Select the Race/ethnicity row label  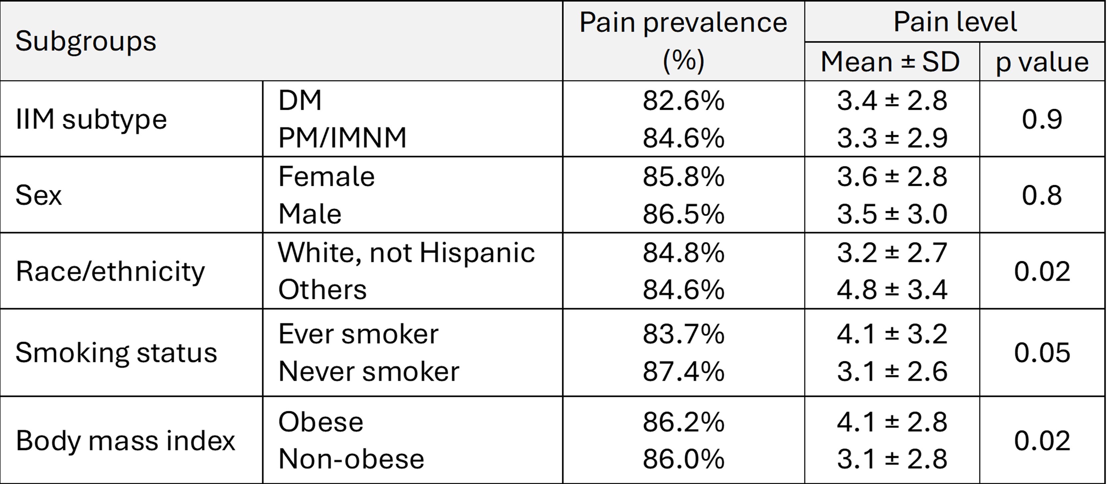coord(110,271)
